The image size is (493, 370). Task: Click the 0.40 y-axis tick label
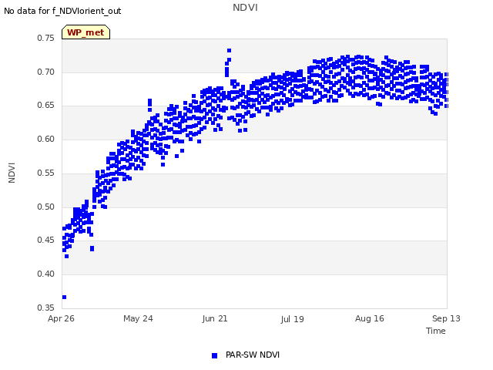click(x=46, y=274)
